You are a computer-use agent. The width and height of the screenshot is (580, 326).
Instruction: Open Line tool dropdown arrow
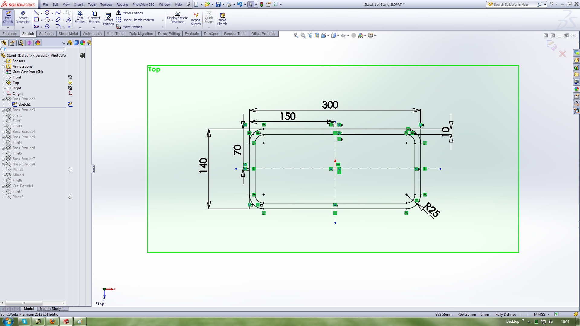[41, 13]
